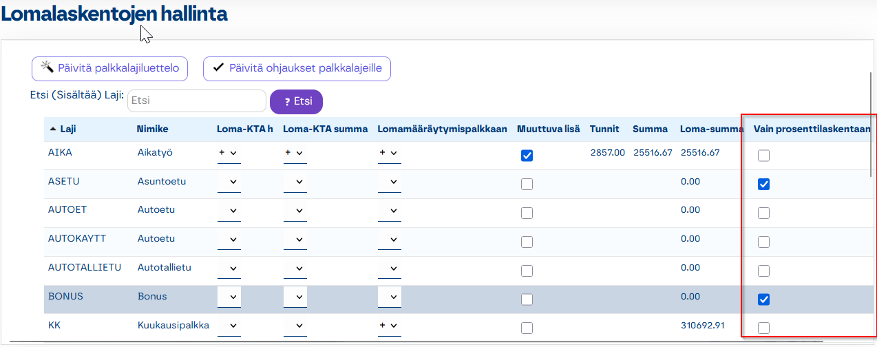Uncheck Vain prosenttilaskentaan for BONUS row
The width and height of the screenshot is (877, 347).
point(763,299)
